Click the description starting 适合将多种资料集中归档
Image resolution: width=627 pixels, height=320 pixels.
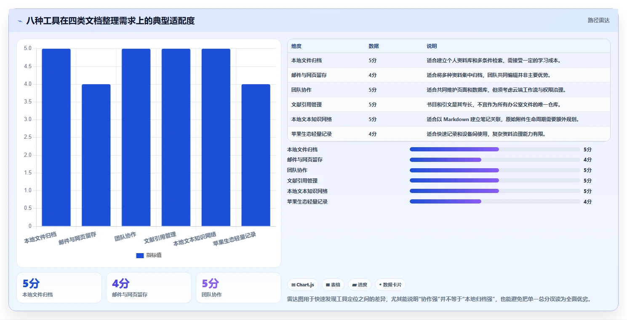[489, 75]
